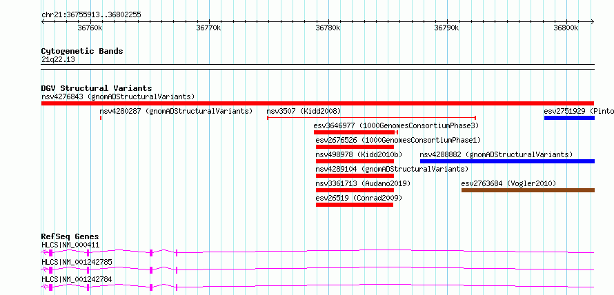Open HLCS|NM_001242785 transcript label
Viewport: 614px width, 295px height.
click(77, 262)
